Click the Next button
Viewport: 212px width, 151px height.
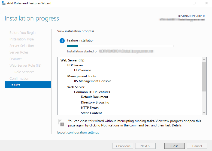click(145, 146)
